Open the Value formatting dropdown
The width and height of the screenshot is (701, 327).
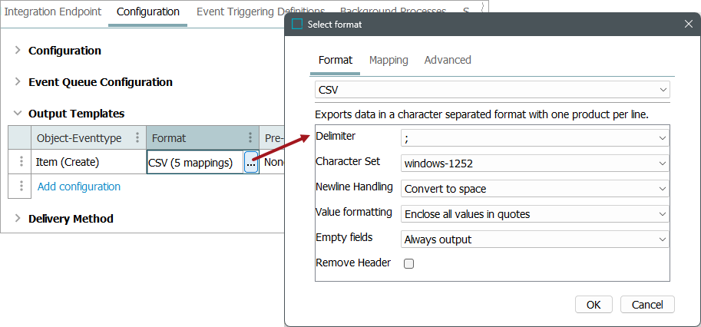534,213
